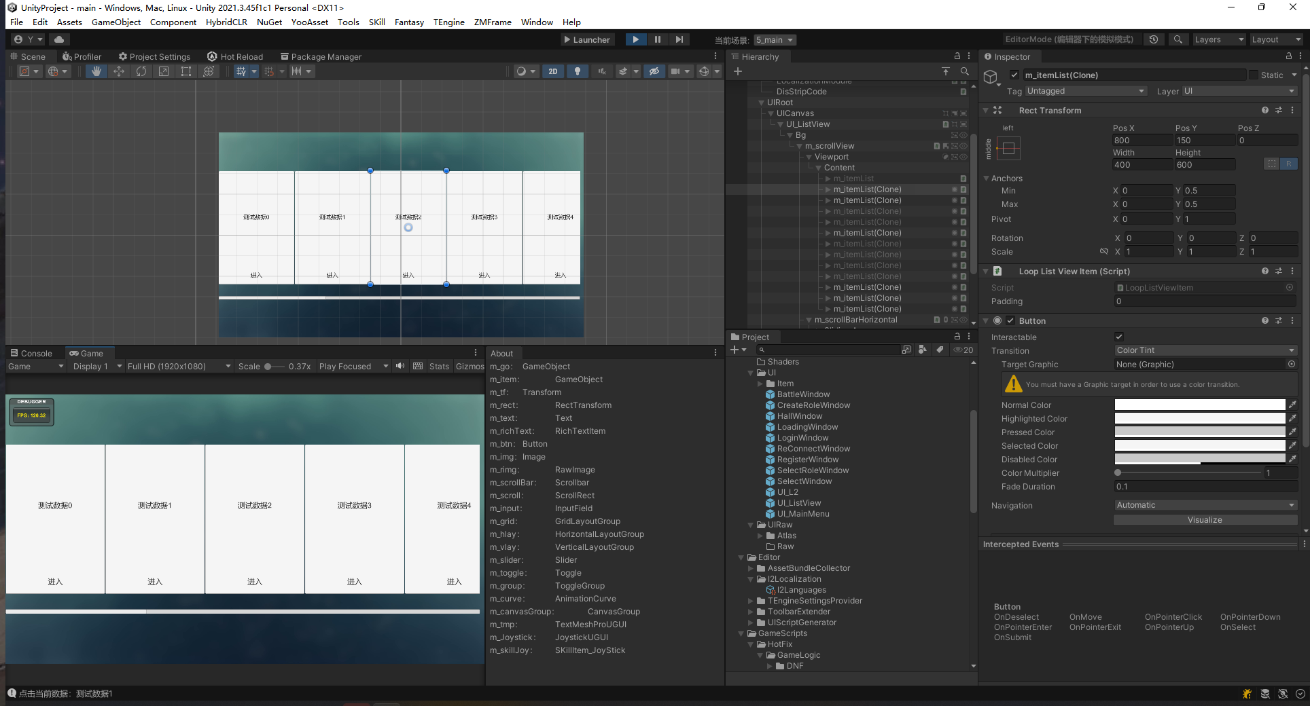Switch to the Console tab

click(x=31, y=352)
